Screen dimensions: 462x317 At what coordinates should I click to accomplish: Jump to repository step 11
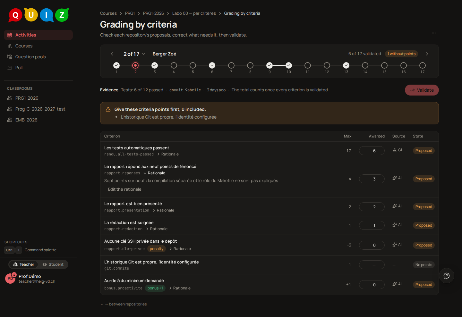point(308,65)
